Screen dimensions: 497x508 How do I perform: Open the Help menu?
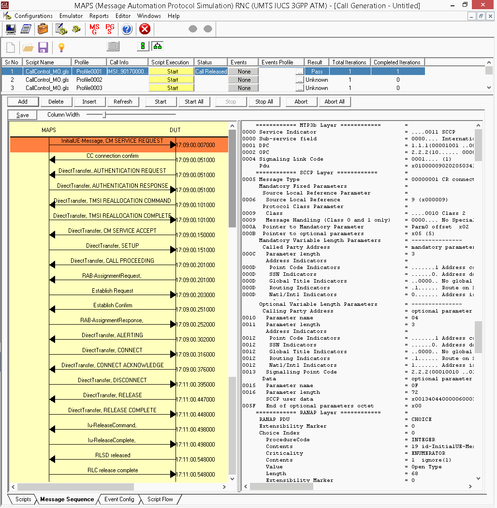174,16
